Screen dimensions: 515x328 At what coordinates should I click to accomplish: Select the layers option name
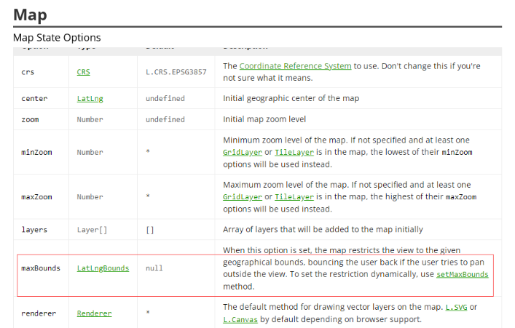[34, 230]
